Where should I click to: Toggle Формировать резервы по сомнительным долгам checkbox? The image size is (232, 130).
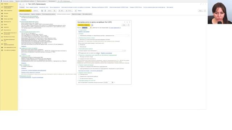79,36
